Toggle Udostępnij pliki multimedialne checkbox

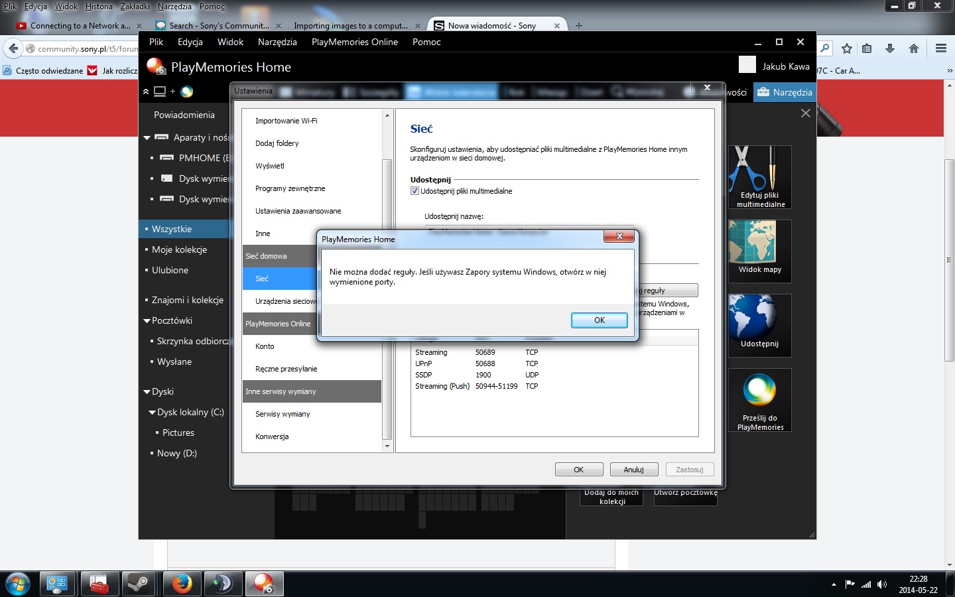(x=414, y=191)
